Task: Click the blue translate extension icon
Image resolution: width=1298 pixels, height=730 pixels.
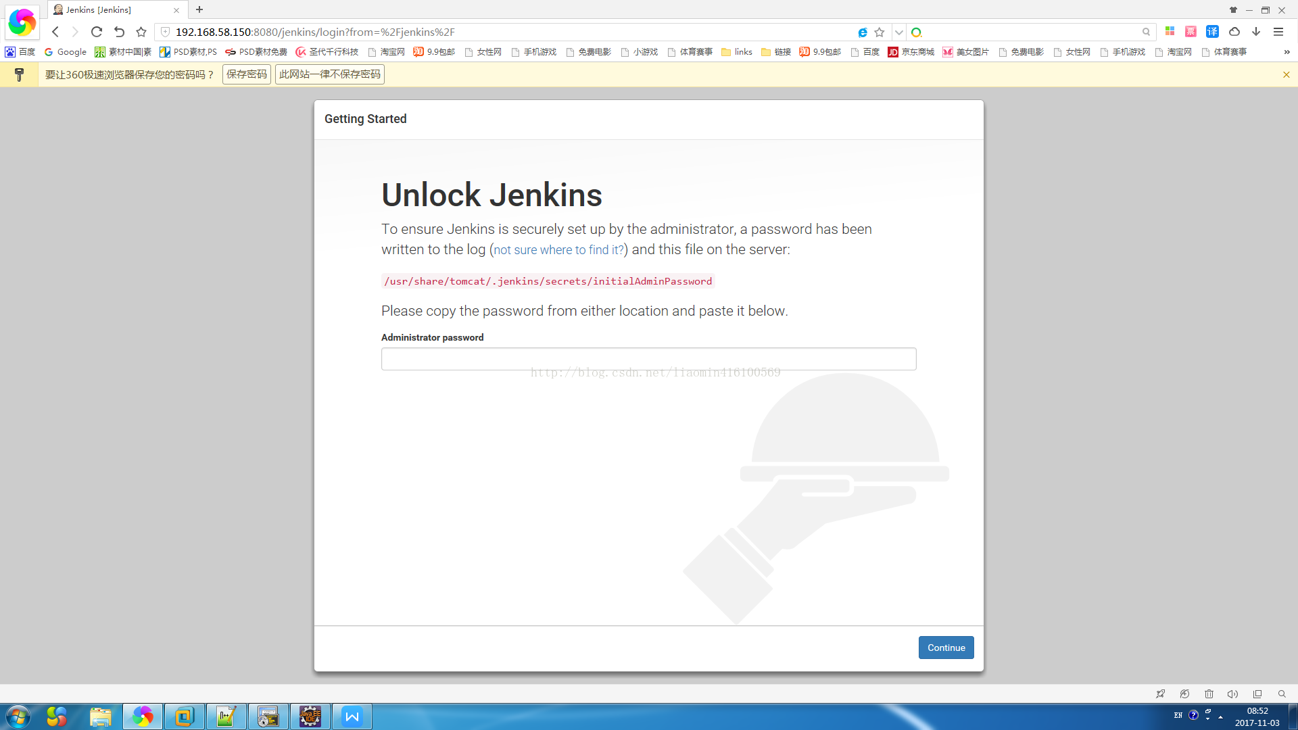Action: tap(1212, 32)
